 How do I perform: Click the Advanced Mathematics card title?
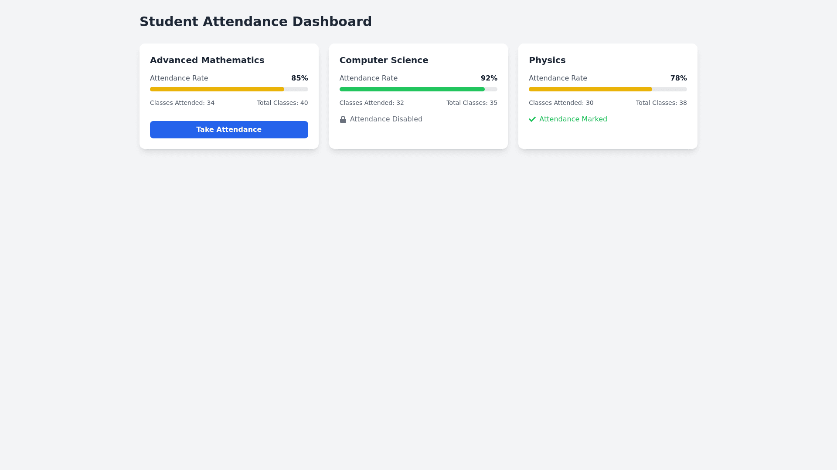pos(207,60)
